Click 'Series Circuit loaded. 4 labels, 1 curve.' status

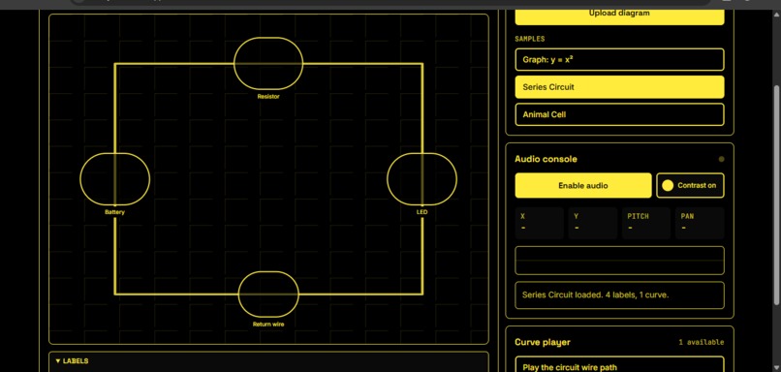click(x=619, y=295)
